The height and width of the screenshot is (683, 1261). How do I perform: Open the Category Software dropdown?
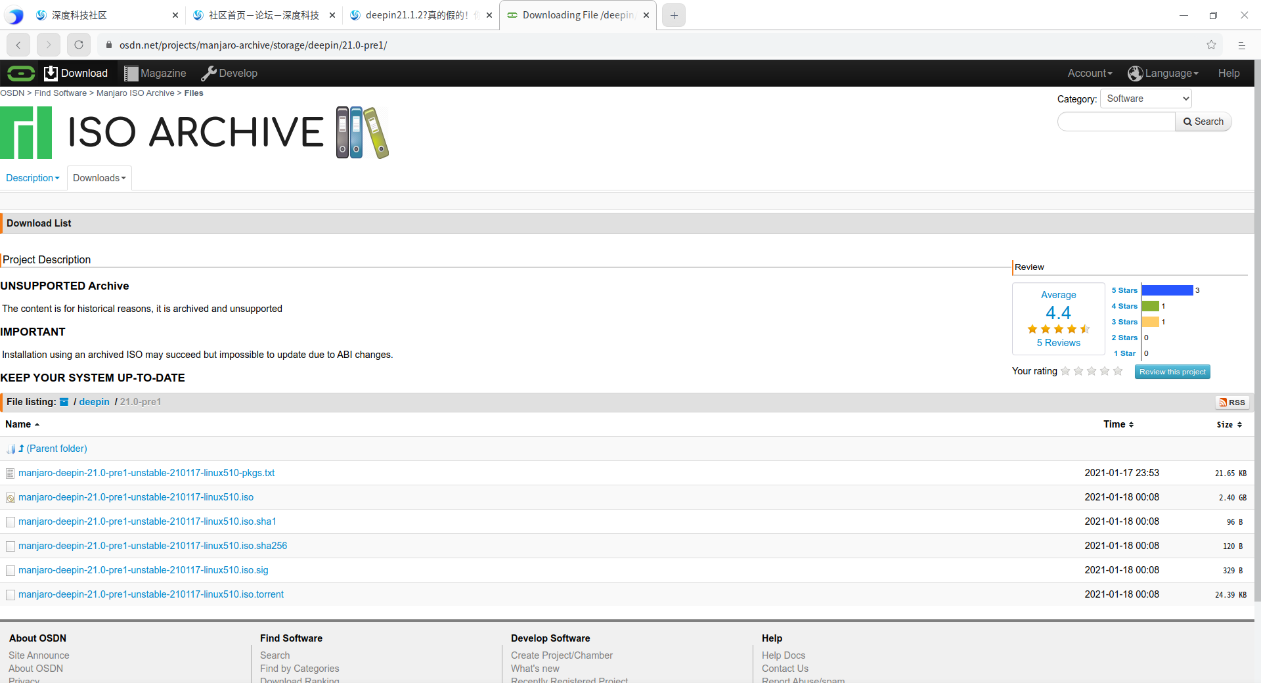[1145, 98]
